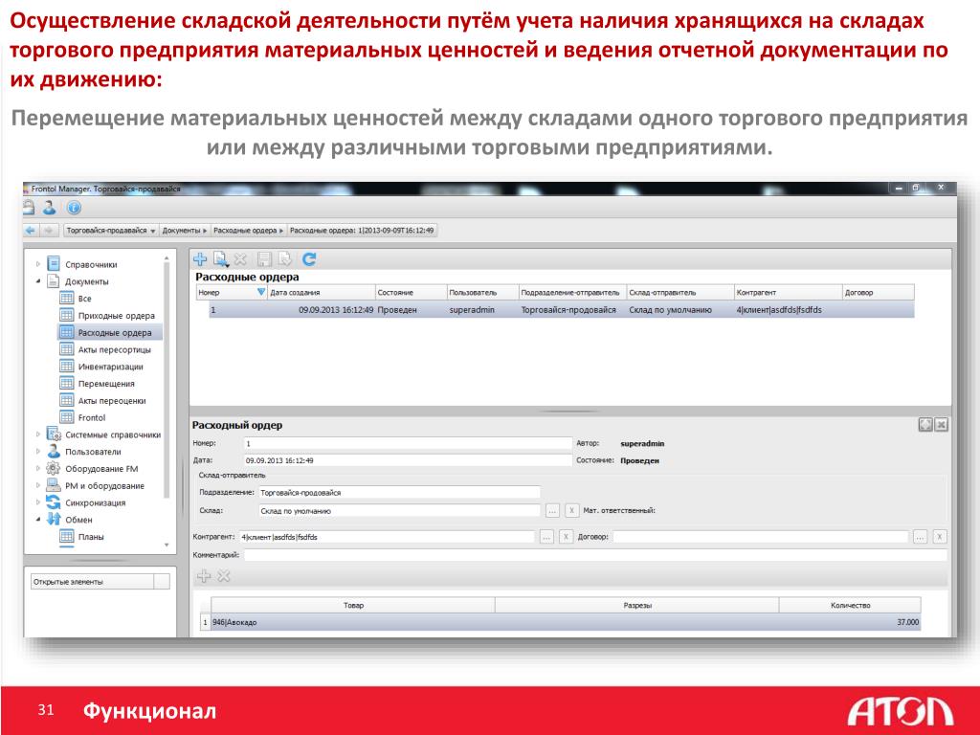
Task: Click Системные справочники gear-book icon
Action: [54, 434]
